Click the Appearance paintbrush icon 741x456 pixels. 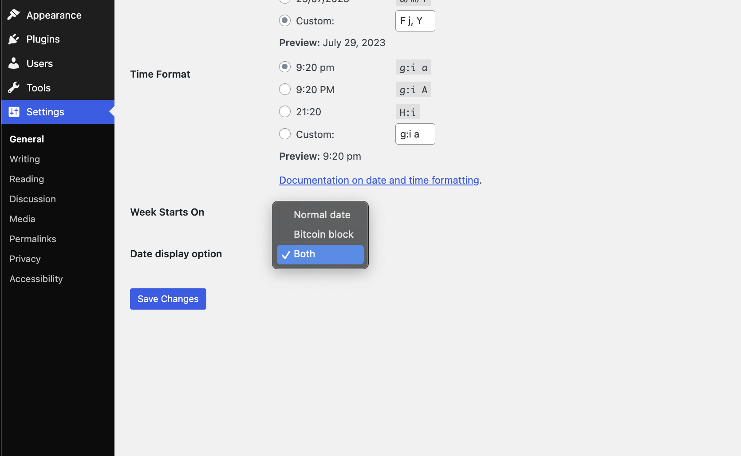[14, 15]
